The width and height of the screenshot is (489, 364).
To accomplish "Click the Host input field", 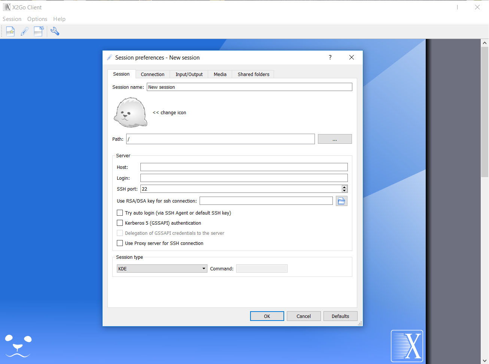I will (x=244, y=167).
